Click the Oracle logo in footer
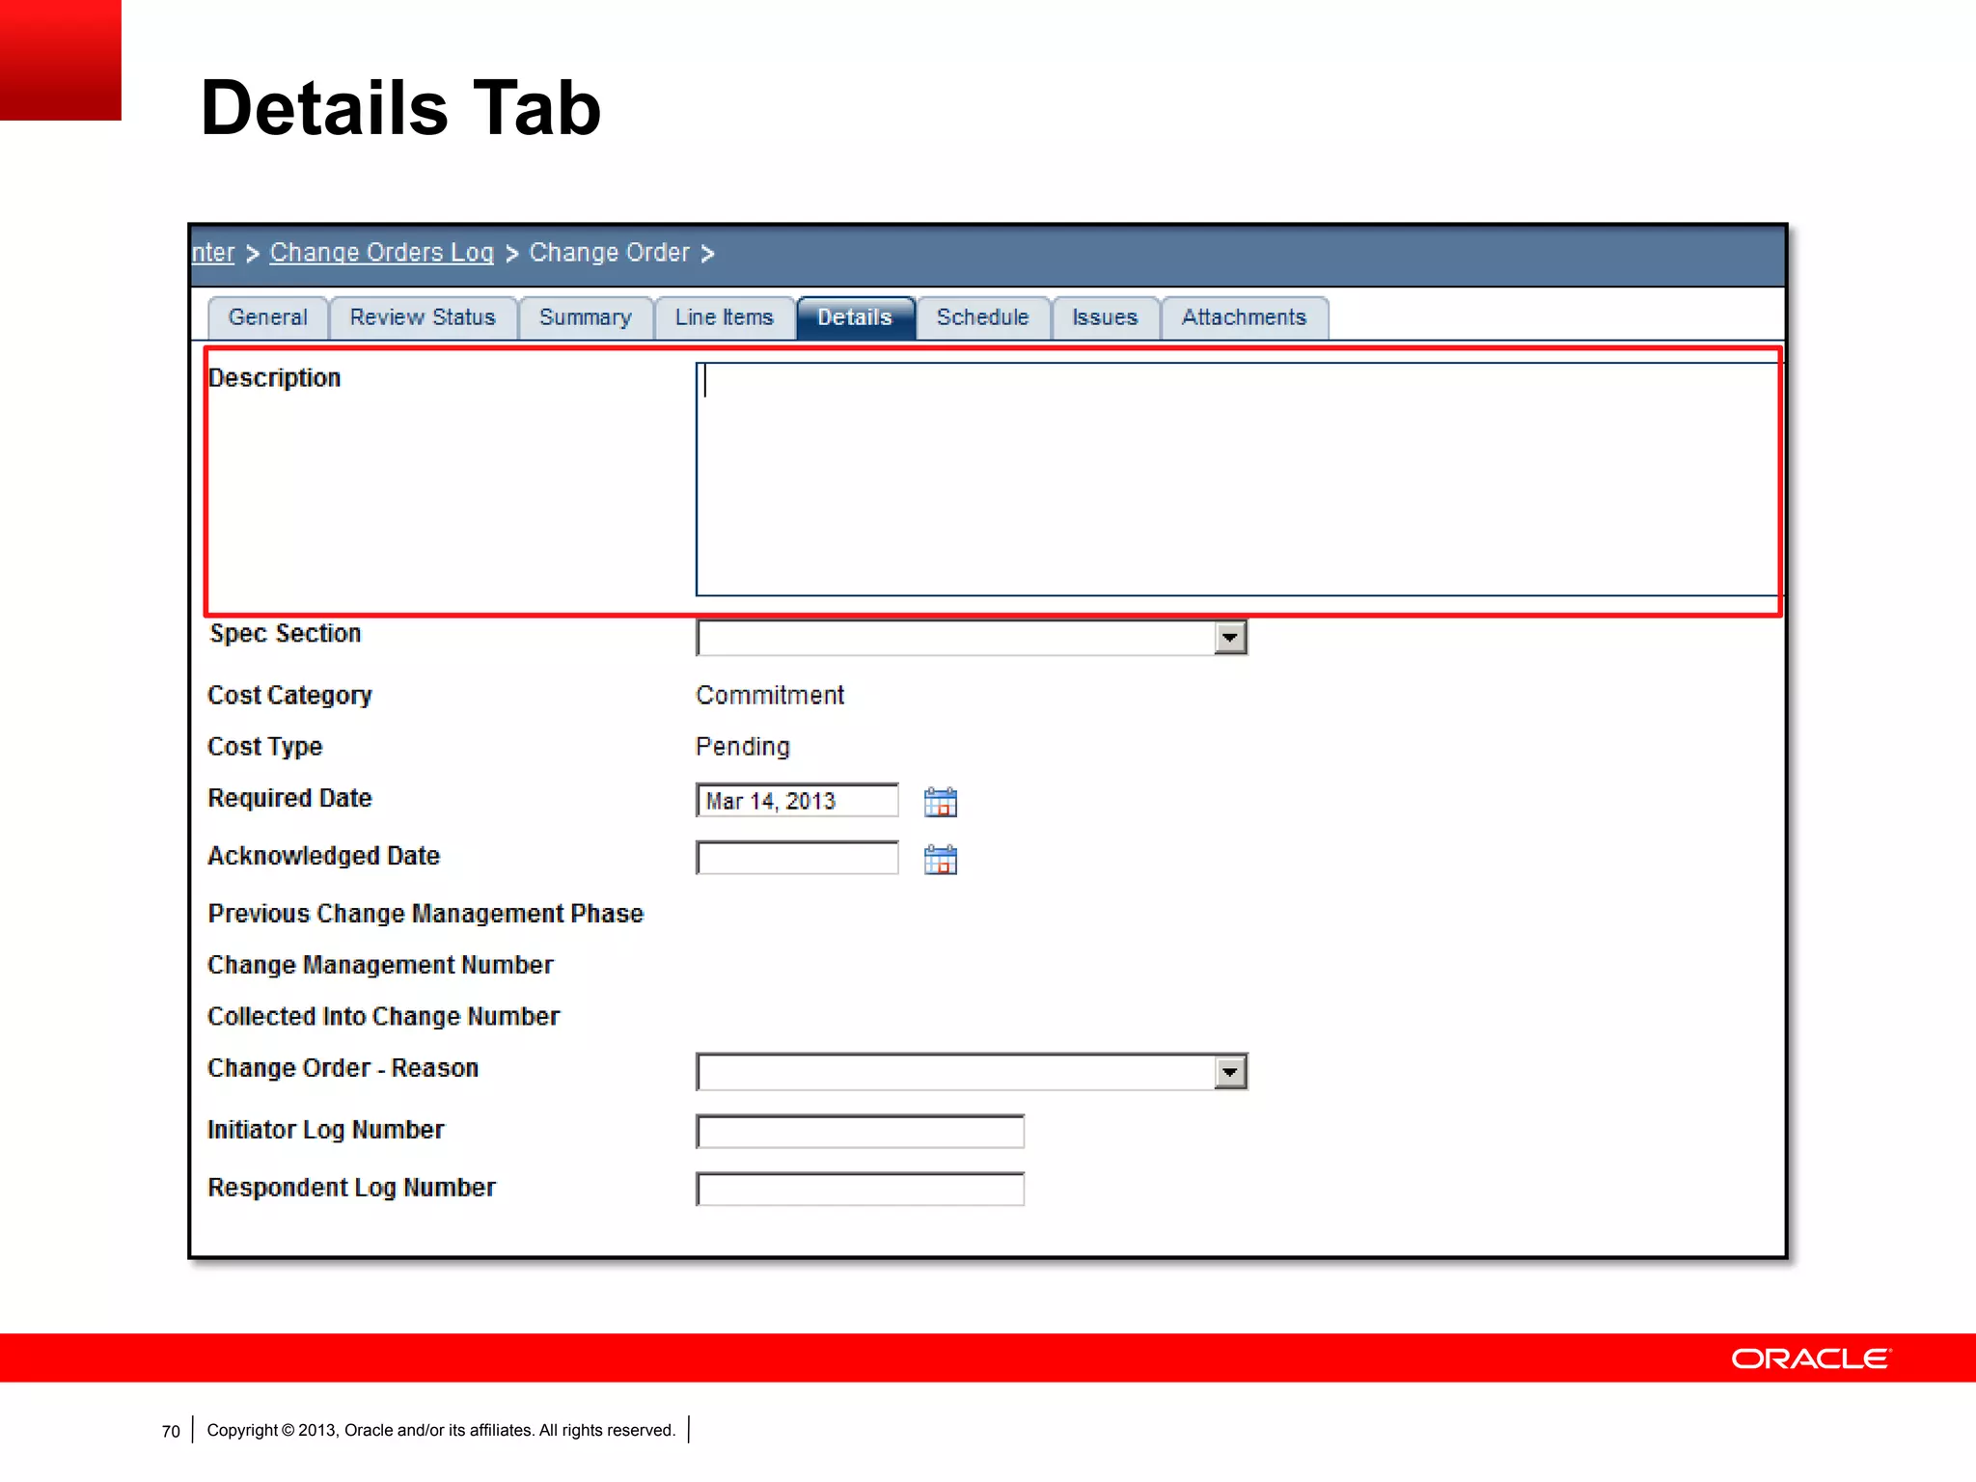This screenshot has height=1482, width=1976. point(1812,1358)
